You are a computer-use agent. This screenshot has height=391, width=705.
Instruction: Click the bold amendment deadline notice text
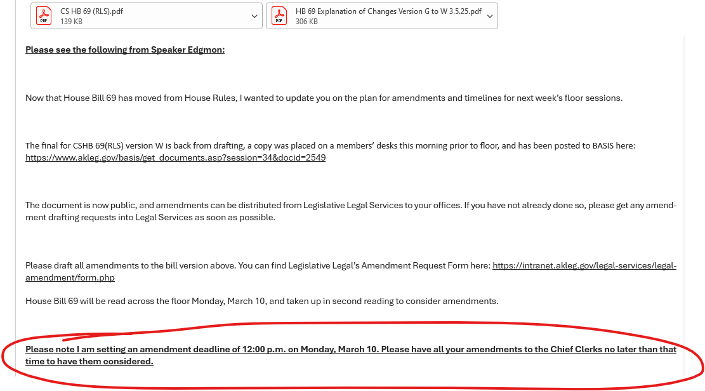(351, 355)
